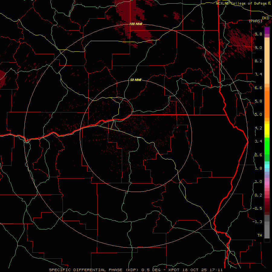Click the 3.4 scale value
The height and width of the screenshot is (272, 272).
pos(258,141)
